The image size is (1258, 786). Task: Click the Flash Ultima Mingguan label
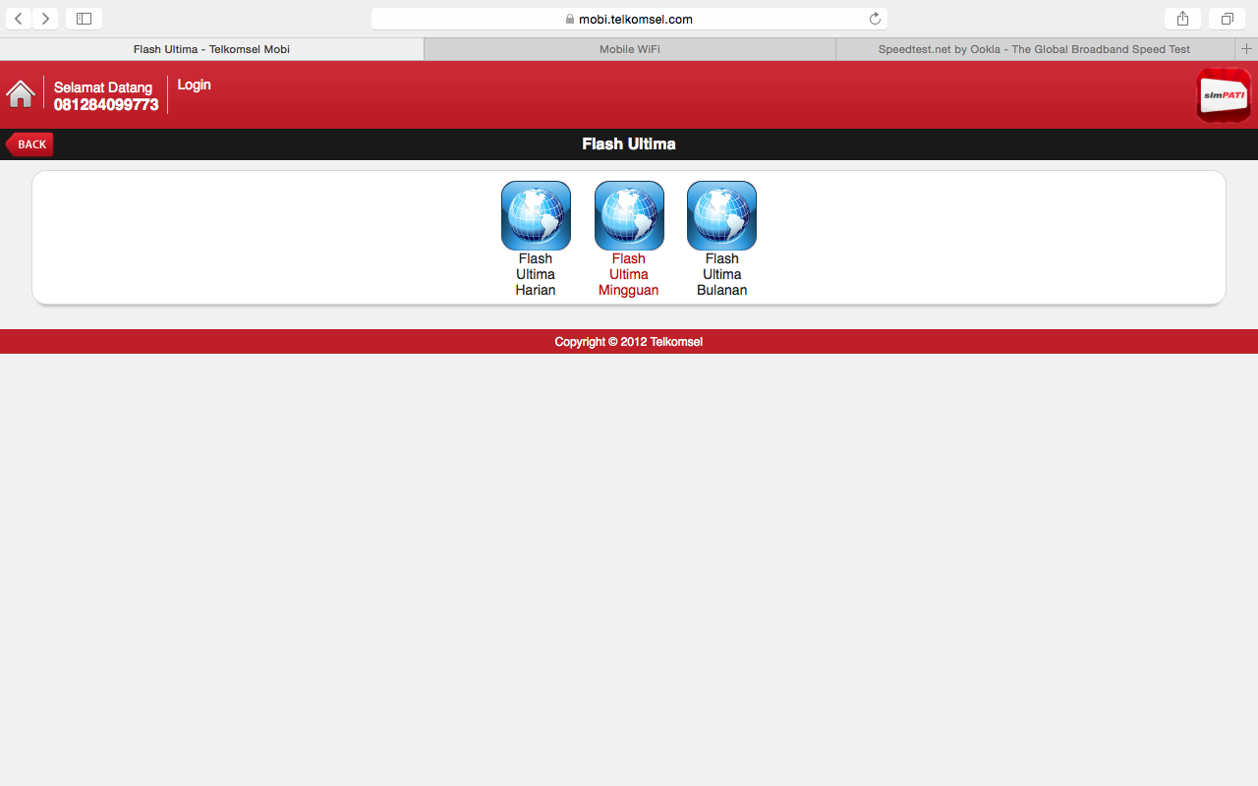629,274
